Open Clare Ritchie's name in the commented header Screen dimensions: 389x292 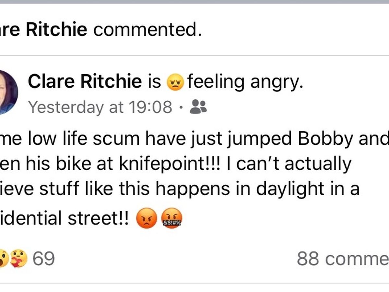44,30
